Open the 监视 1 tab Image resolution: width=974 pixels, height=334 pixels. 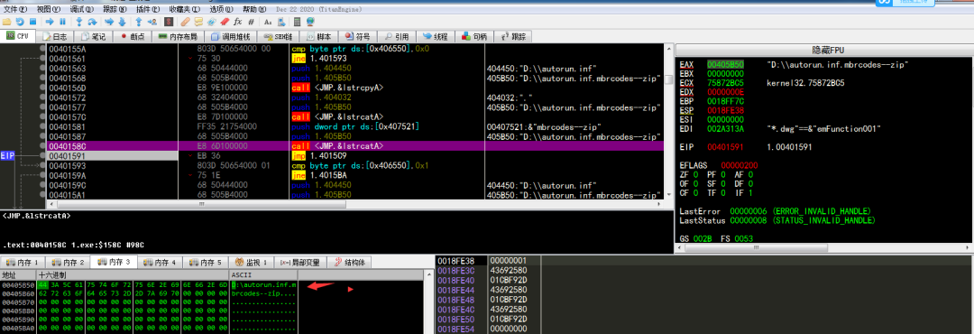pos(251,263)
